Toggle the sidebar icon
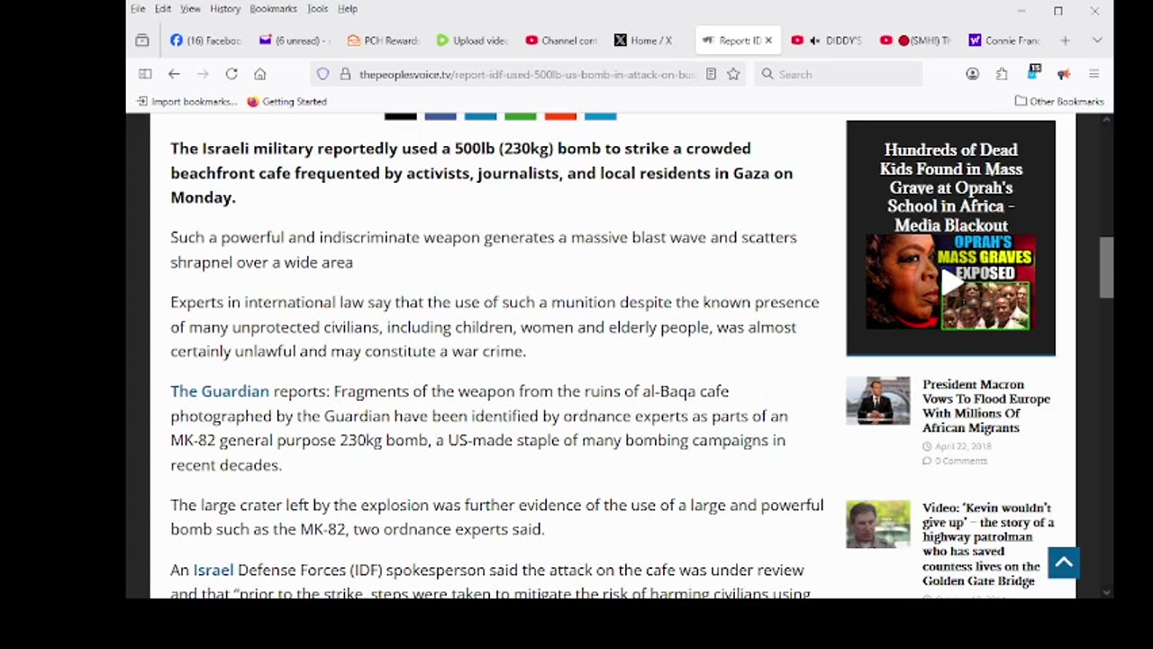1153x649 pixels. pyautogui.click(x=145, y=74)
